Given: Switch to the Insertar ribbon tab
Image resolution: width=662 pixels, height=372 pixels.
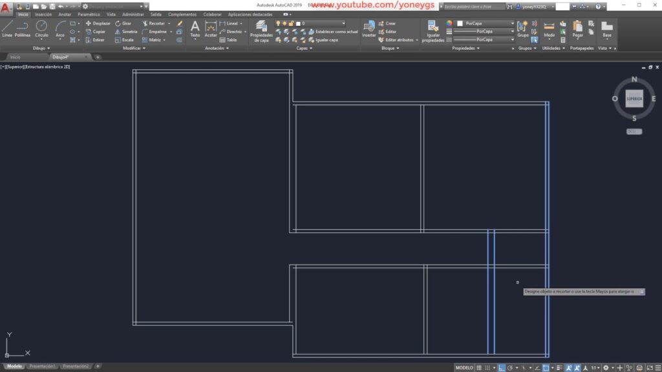Looking at the screenshot, I should coord(43,14).
